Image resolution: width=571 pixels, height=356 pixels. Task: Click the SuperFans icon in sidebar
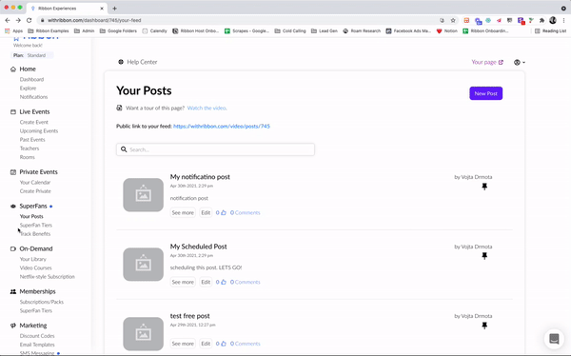[x=13, y=207]
